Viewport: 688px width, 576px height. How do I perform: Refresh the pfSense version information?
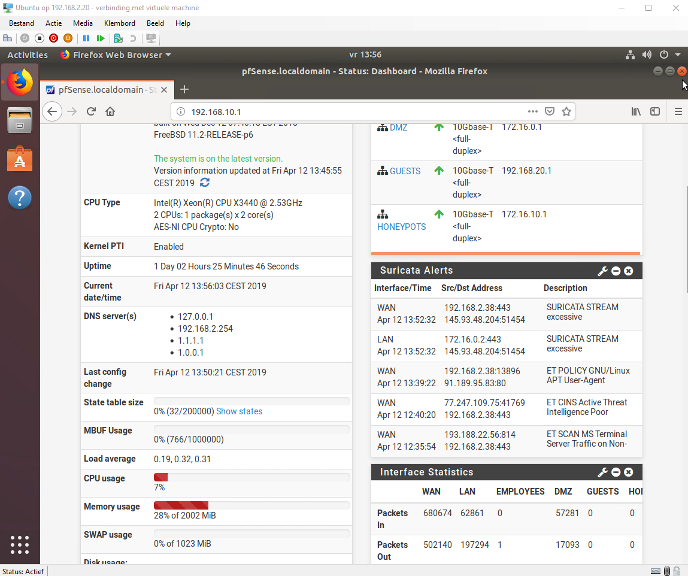(205, 183)
